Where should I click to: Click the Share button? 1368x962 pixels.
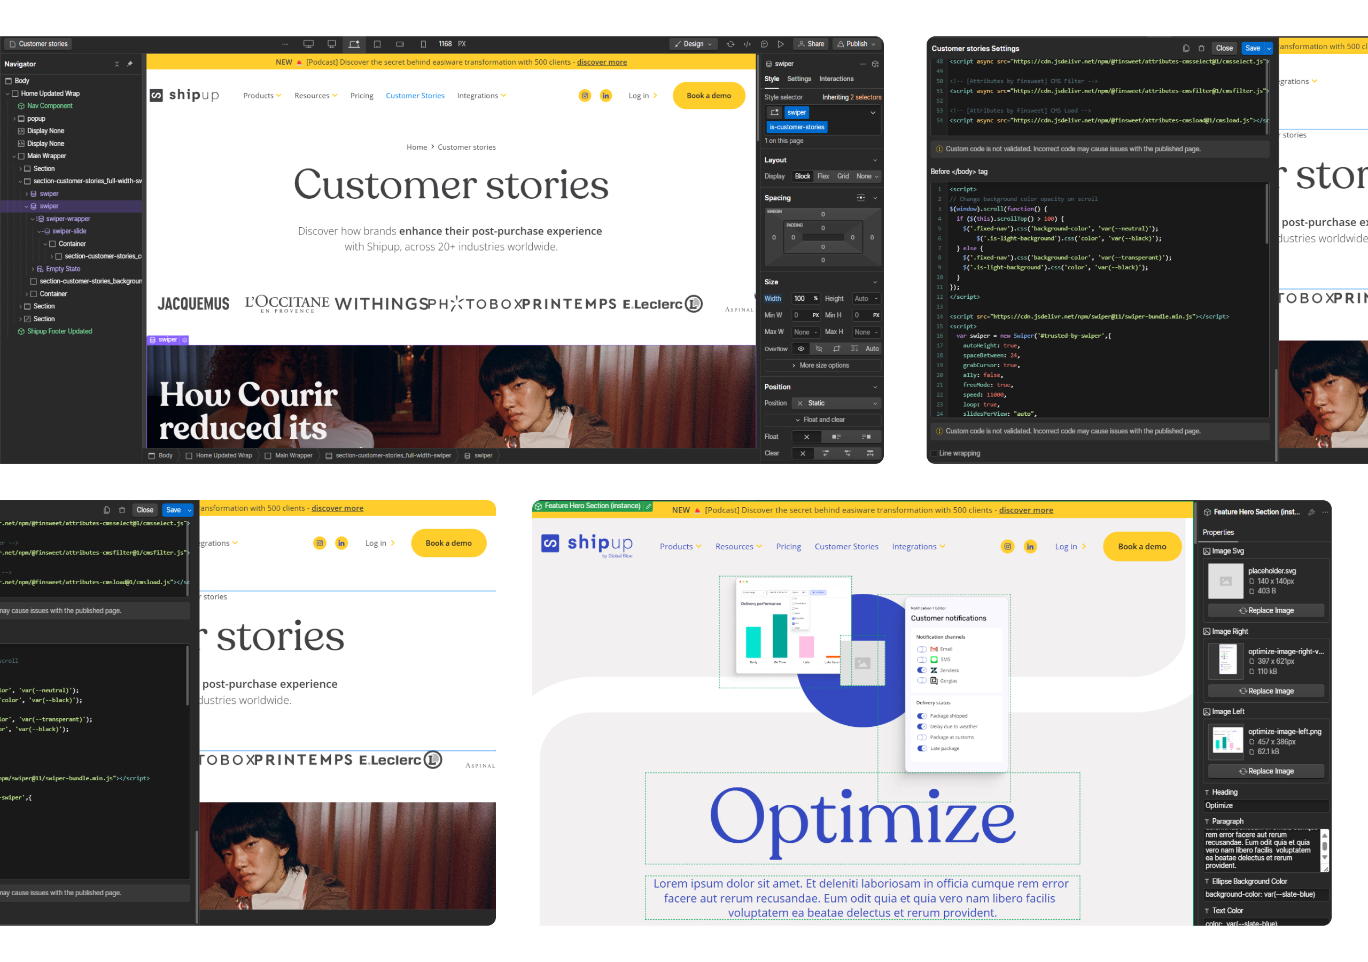coord(810,44)
